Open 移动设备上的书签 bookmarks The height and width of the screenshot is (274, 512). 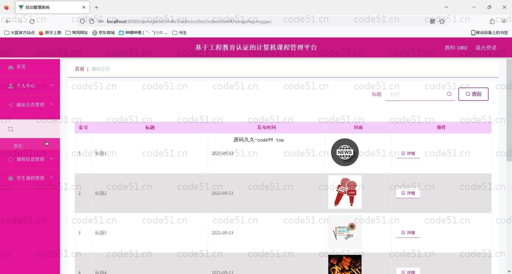[490, 33]
